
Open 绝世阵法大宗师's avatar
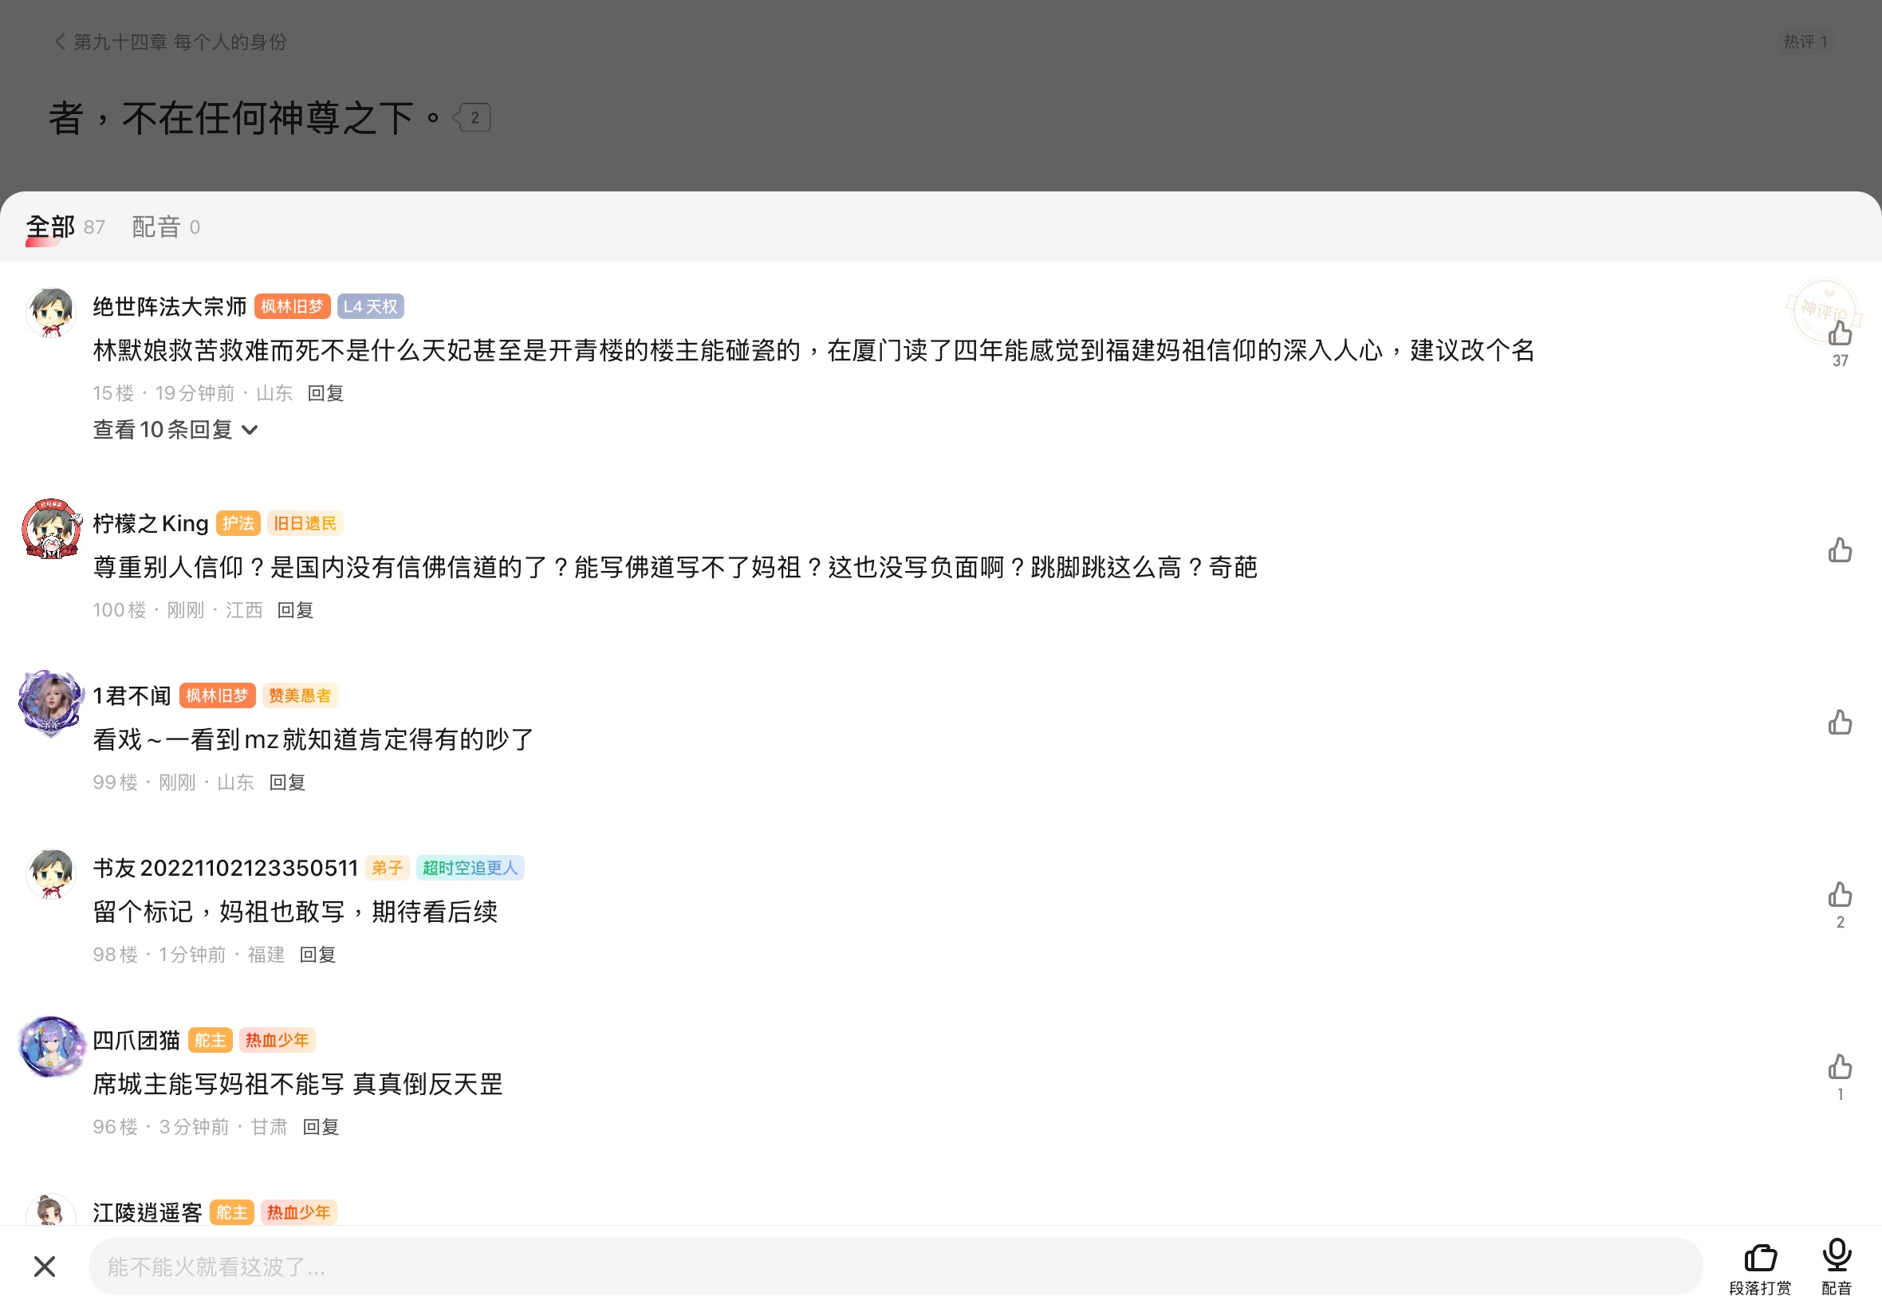click(51, 313)
